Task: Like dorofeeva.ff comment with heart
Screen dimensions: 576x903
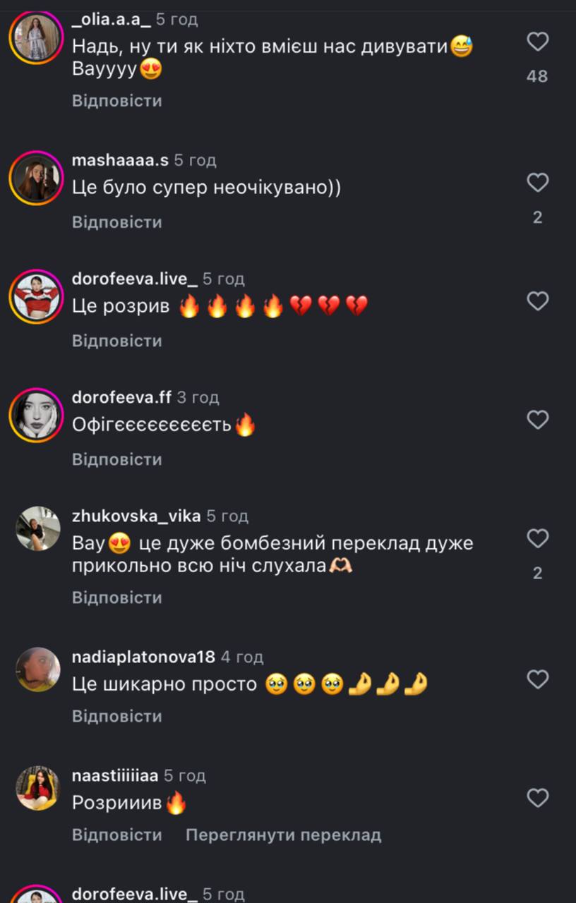Action: coord(538,420)
